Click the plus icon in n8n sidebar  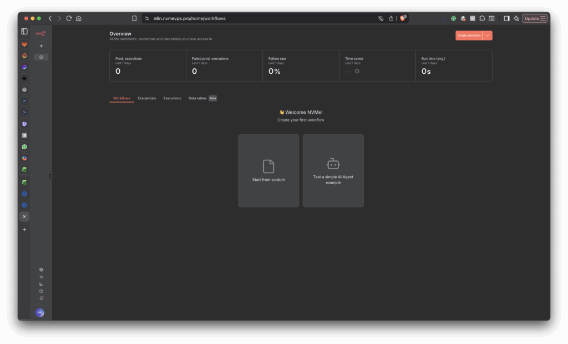pyautogui.click(x=41, y=46)
